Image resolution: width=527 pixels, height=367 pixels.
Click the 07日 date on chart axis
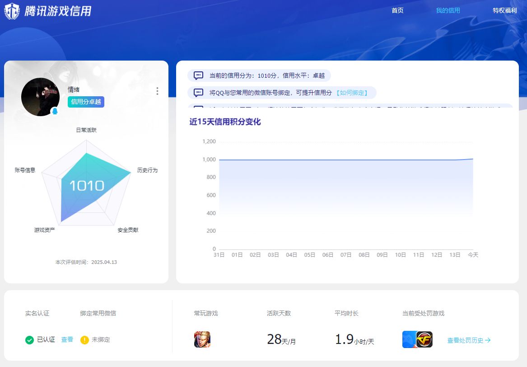click(x=346, y=255)
